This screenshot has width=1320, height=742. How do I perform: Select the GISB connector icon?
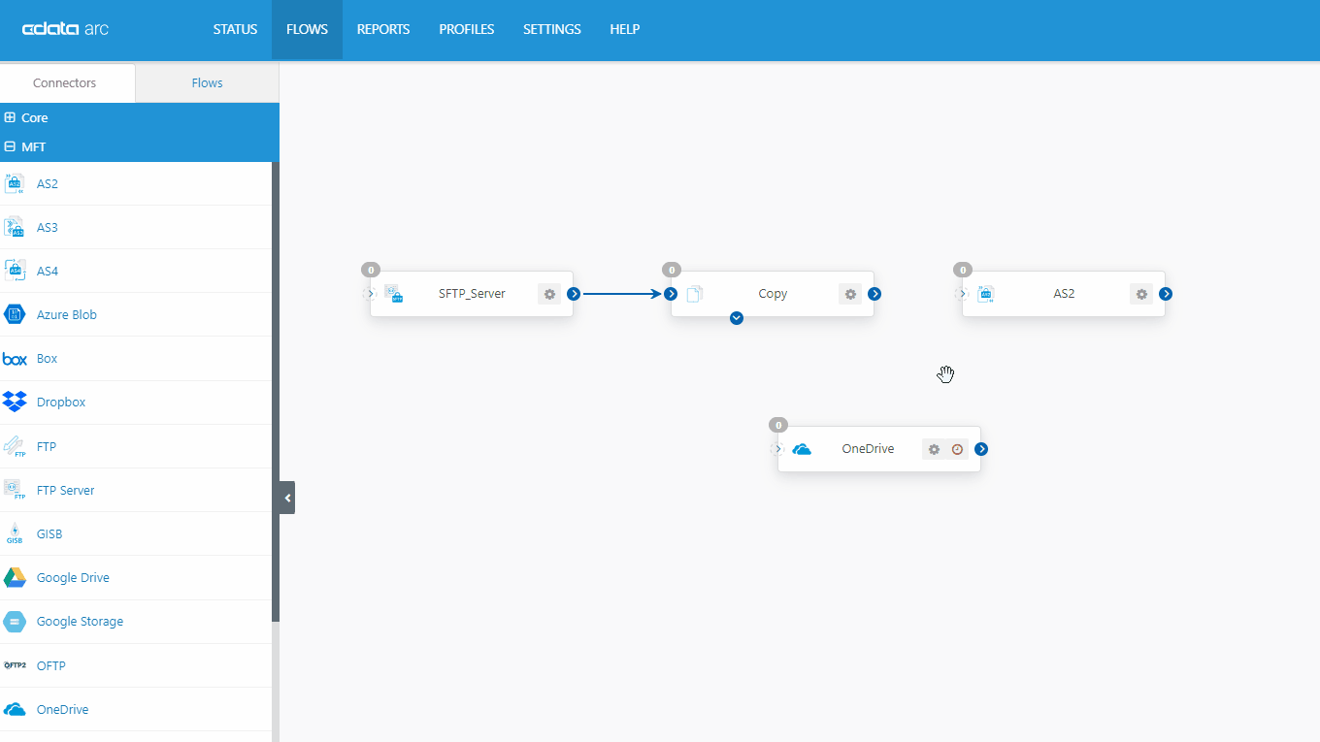[x=15, y=533]
